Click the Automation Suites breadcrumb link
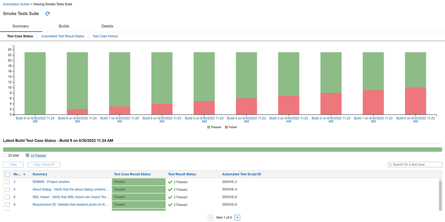 (16, 4)
